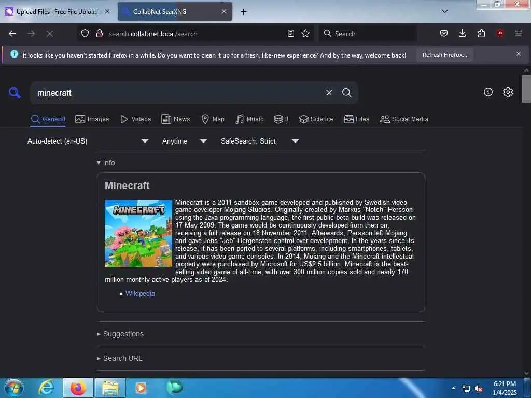Image resolution: width=531 pixels, height=398 pixels.
Task: Dismiss the Firefox refresh notification
Action: pos(519,54)
